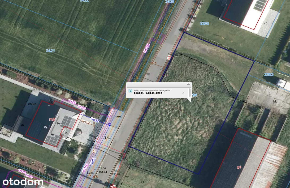Click parcel number 3421 label
Image resolution: width=290 pixels, height=188 pixels.
50,51
